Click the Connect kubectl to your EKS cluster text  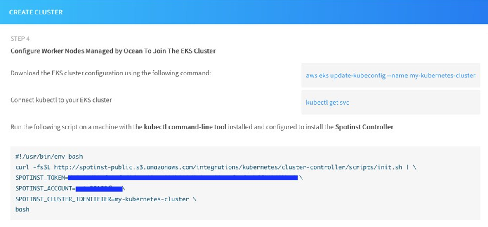pyautogui.click(x=61, y=100)
